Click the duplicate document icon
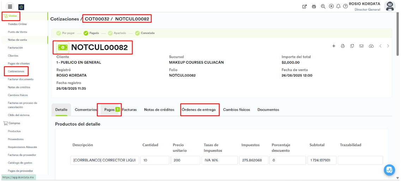The height and width of the screenshot is (181, 401). [352, 46]
